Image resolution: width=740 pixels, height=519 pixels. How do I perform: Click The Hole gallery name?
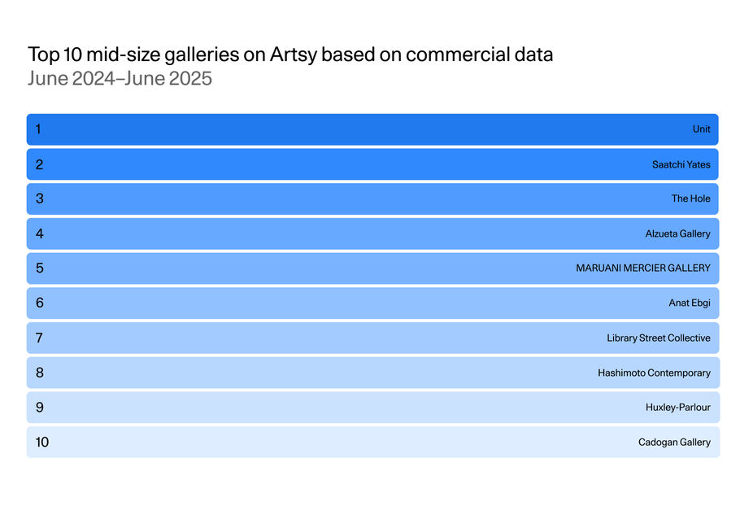[690, 198]
